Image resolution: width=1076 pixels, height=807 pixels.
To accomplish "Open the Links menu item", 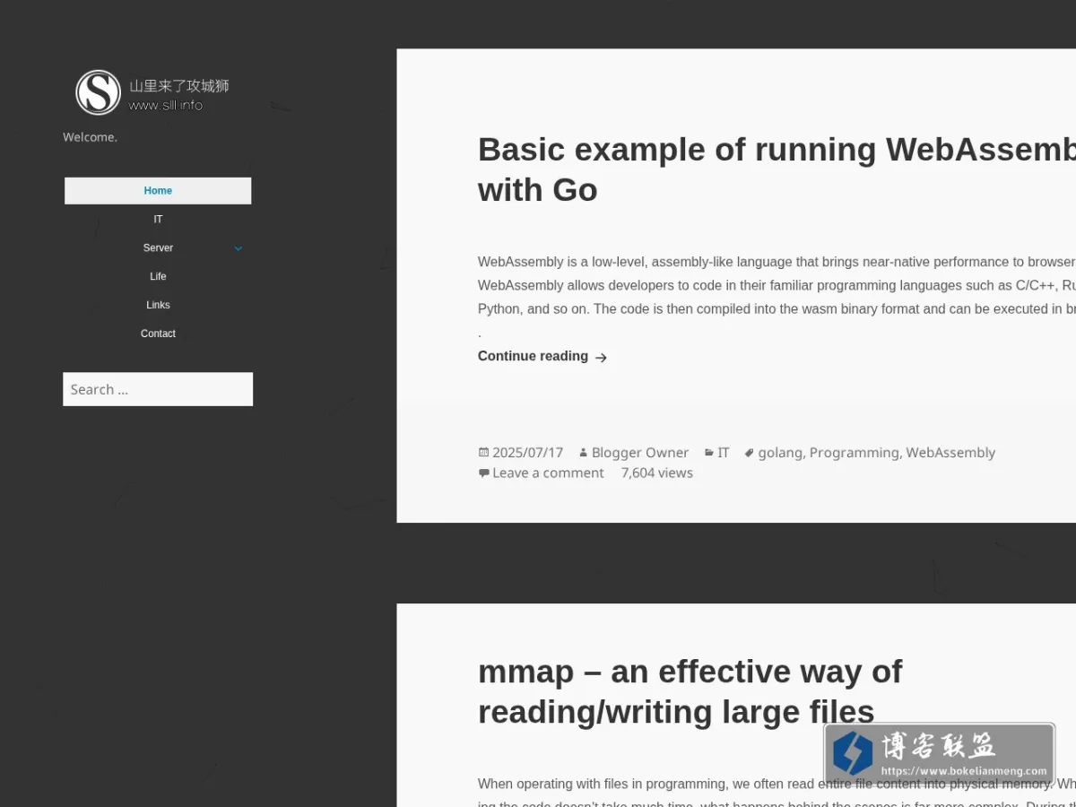I will pyautogui.click(x=158, y=305).
